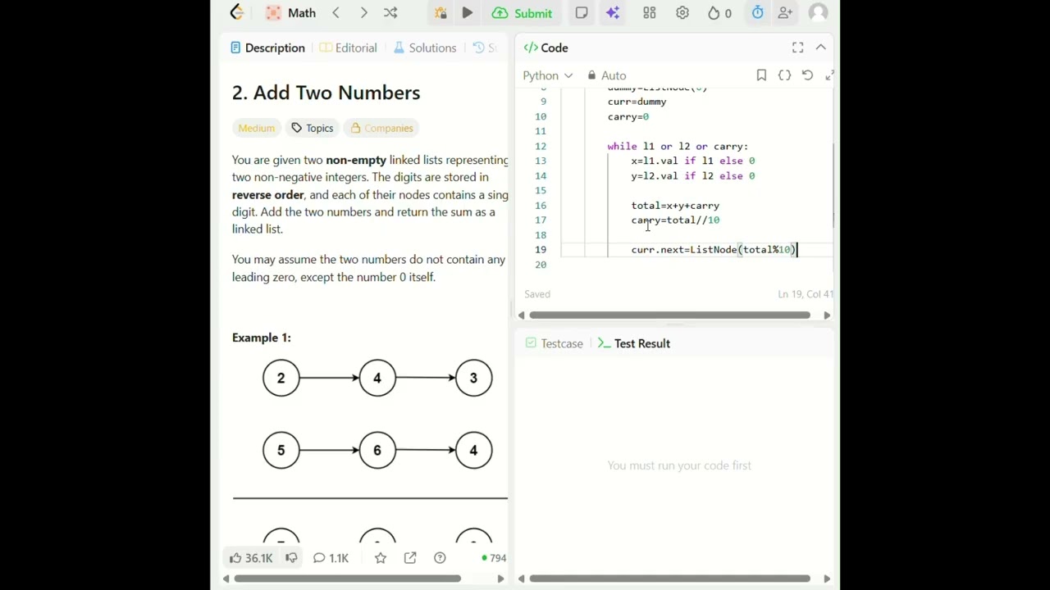
Task: Switch to the Testcase tab
Action: pyautogui.click(x=554, y=343)
